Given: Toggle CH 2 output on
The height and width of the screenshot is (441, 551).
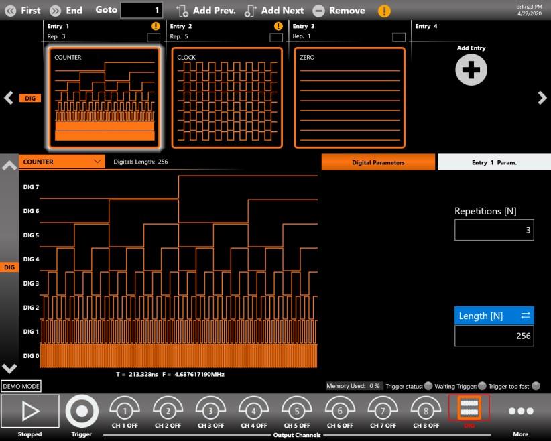Looking at the screenshot, I should click(168, 412).
